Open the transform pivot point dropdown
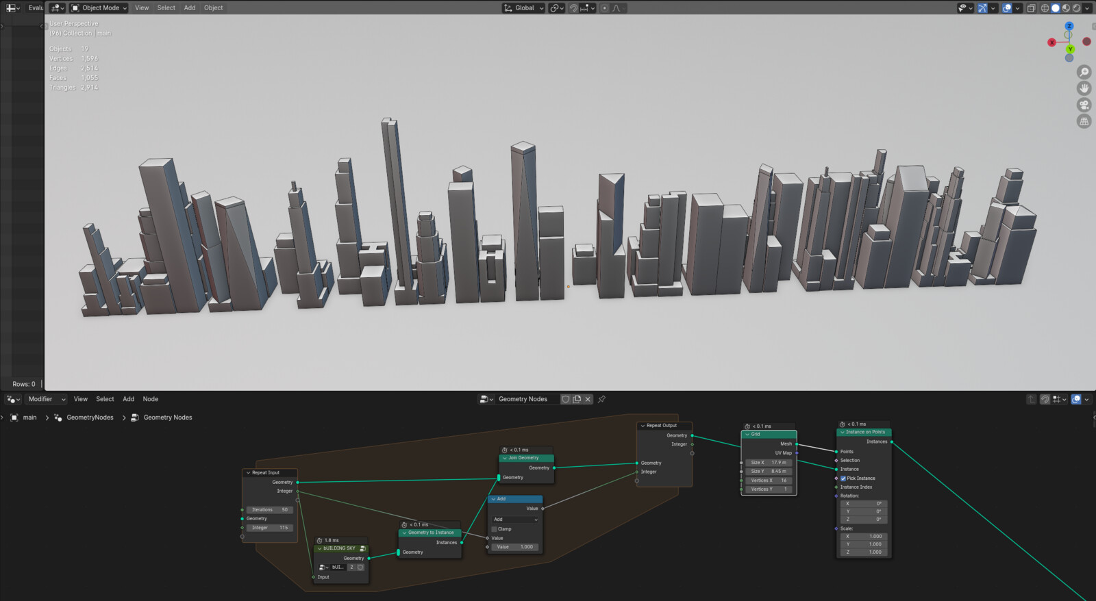The image size is (1096, 601). tap(556, 8)
